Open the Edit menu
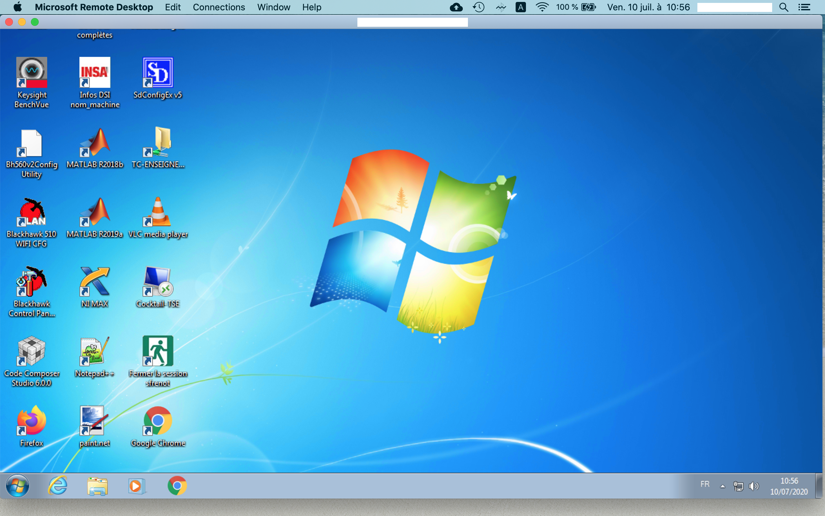 coord(173,7)
